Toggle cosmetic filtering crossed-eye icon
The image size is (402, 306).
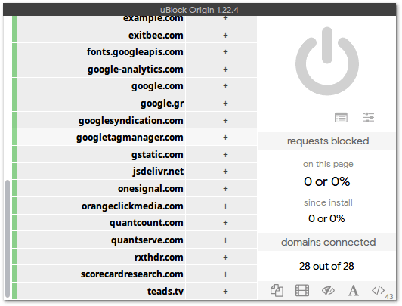coord(328,291)
